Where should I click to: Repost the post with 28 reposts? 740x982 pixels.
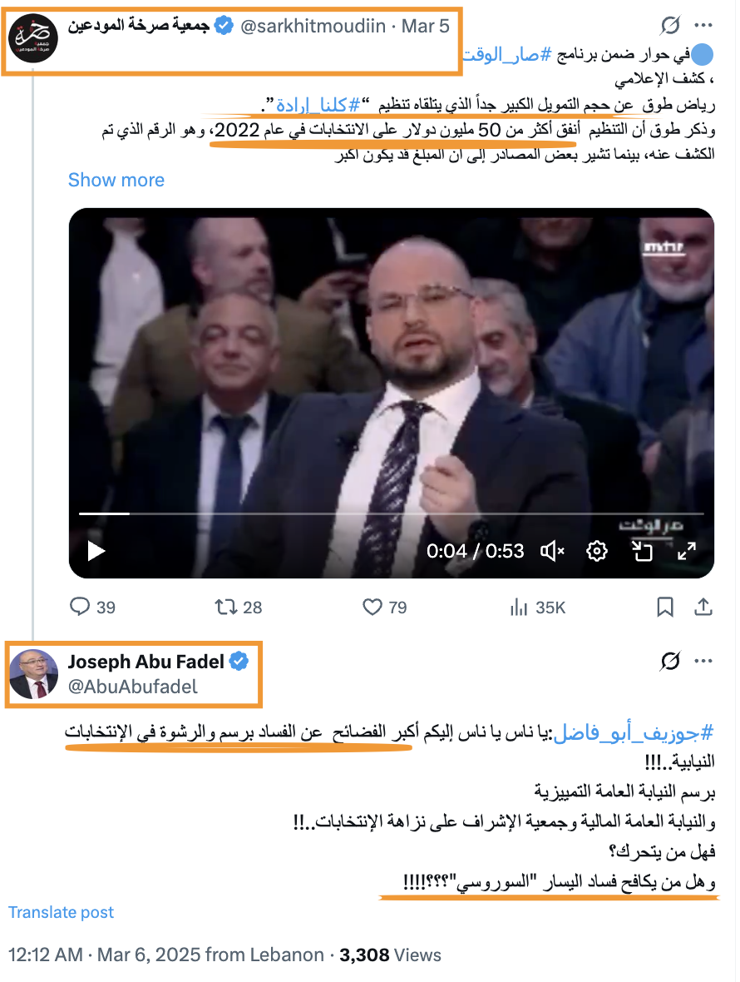coord(238,607)
